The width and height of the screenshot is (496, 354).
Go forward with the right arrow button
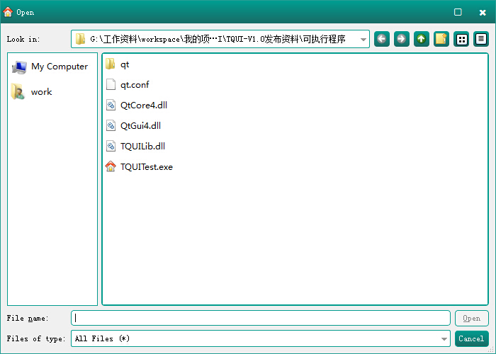(402, 39)
